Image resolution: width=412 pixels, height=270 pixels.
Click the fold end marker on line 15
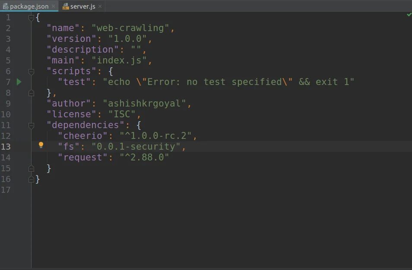[31, 169]
